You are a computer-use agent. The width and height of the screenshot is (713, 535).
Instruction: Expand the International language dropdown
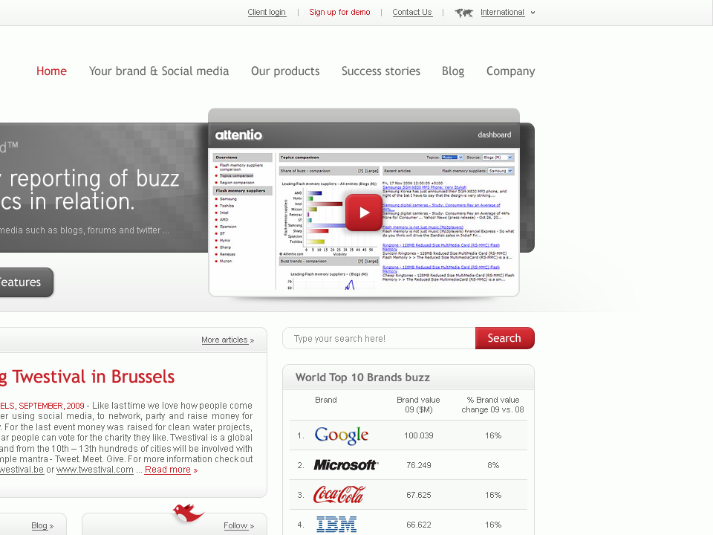(x=507, y=13)
